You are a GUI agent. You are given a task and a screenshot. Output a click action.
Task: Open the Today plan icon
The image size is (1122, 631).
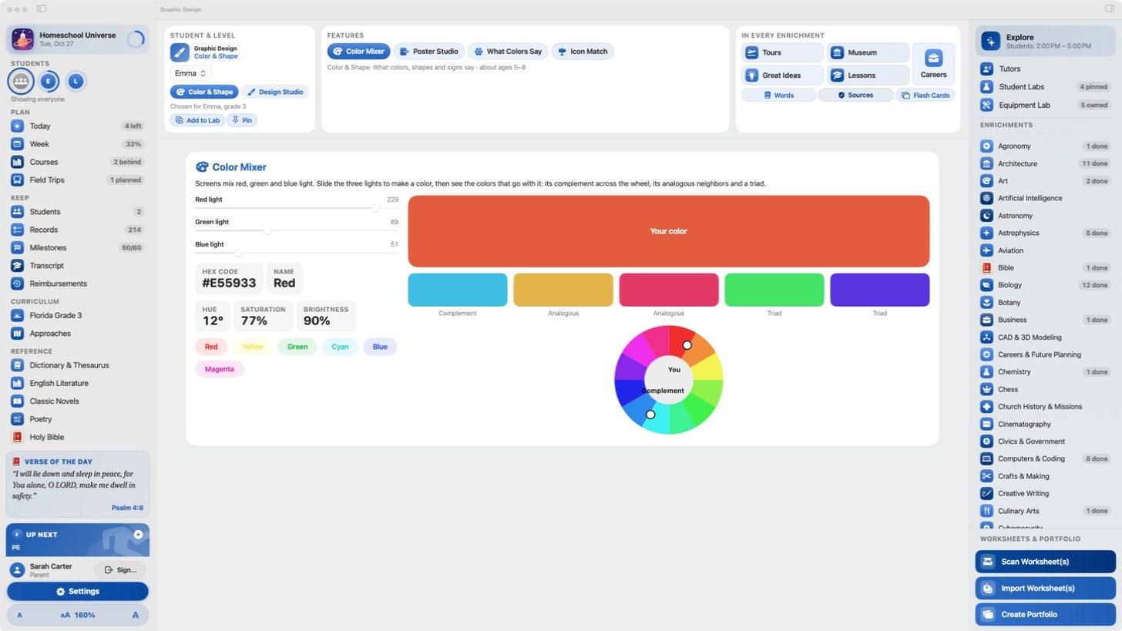tap(17, 126)
